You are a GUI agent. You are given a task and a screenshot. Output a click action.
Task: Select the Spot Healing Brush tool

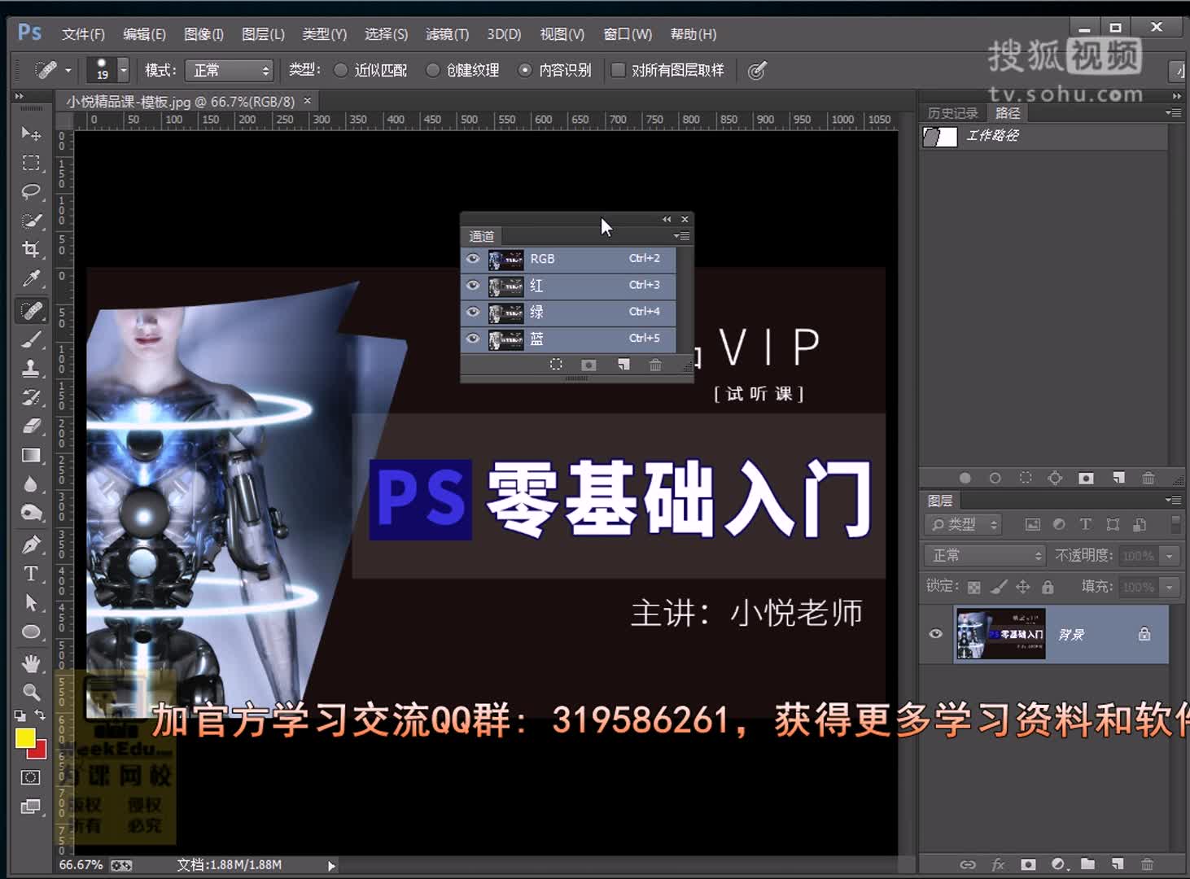click(31, 310)
